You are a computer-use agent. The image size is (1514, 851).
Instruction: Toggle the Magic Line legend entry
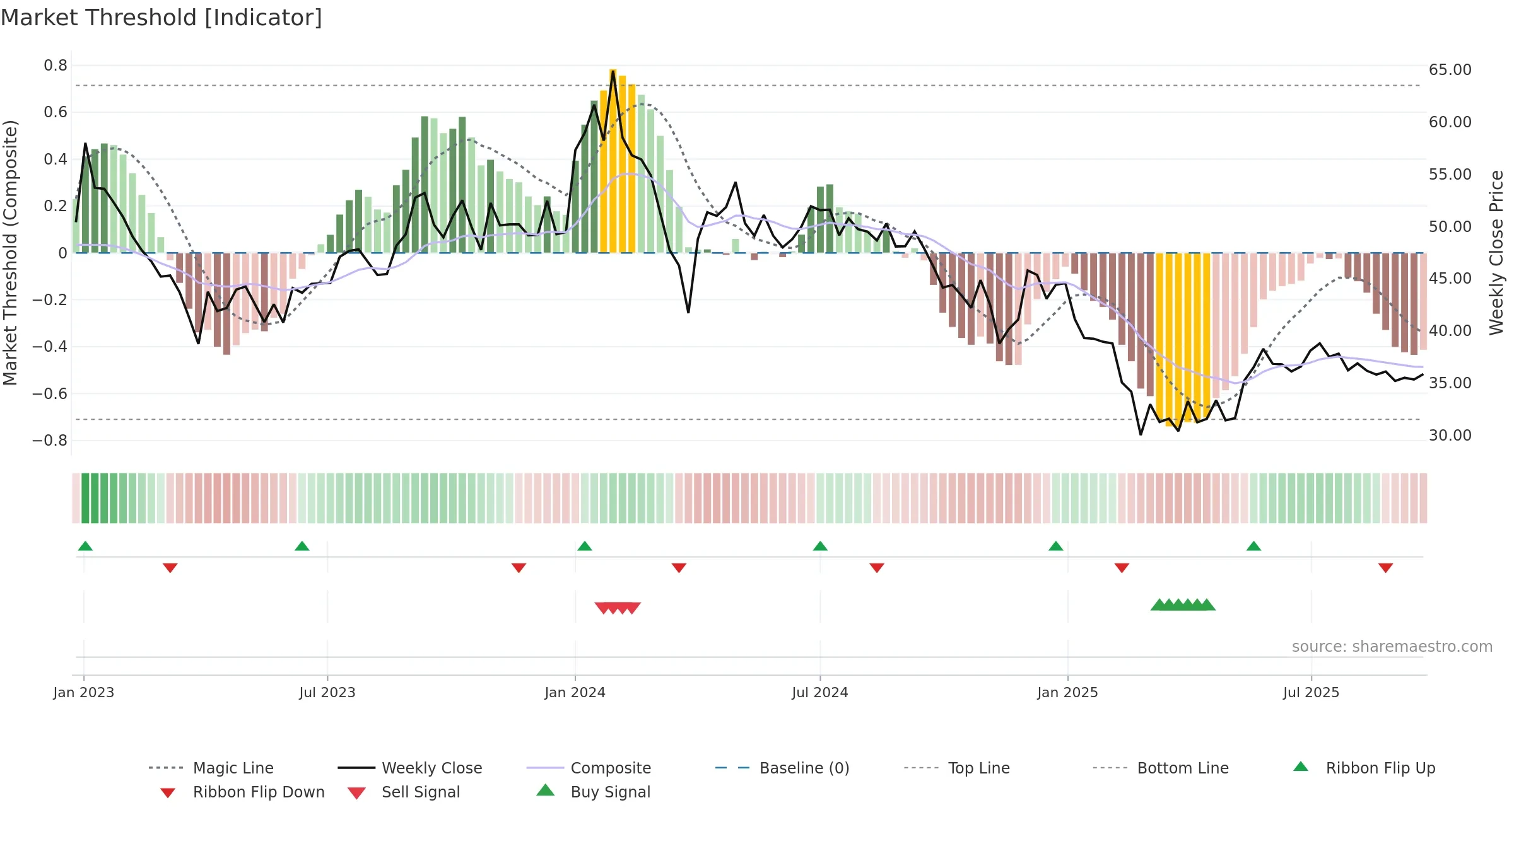point(211,768)
